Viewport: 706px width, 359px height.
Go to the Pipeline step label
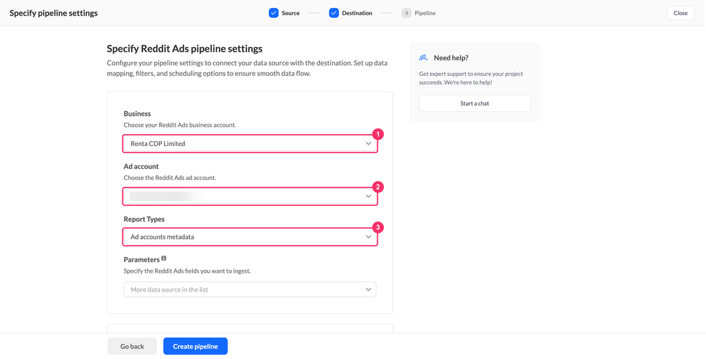tap(425, 13)
